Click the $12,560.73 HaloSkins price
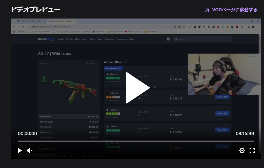Viewport: 264px width, 168px height. coord(176,115)
